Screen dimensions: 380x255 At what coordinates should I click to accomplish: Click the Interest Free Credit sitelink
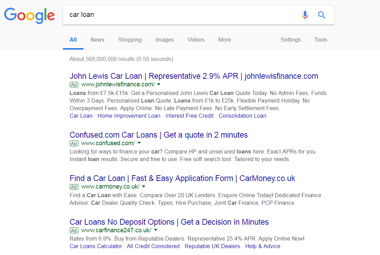click(x=190, y=116)
